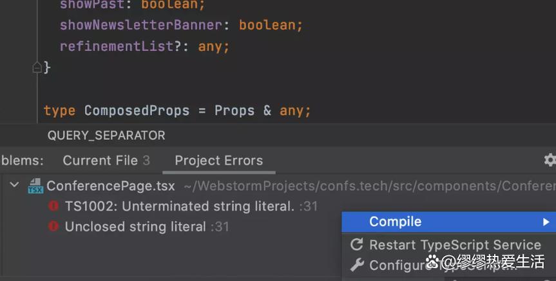Viewport: 556px width, 281px height.
Task: Toggle the code fold marker beside closing brace
Action: (x=37, y=67)
